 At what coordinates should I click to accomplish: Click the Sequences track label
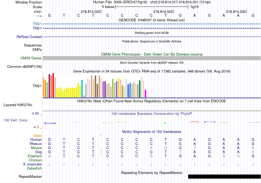33,45
